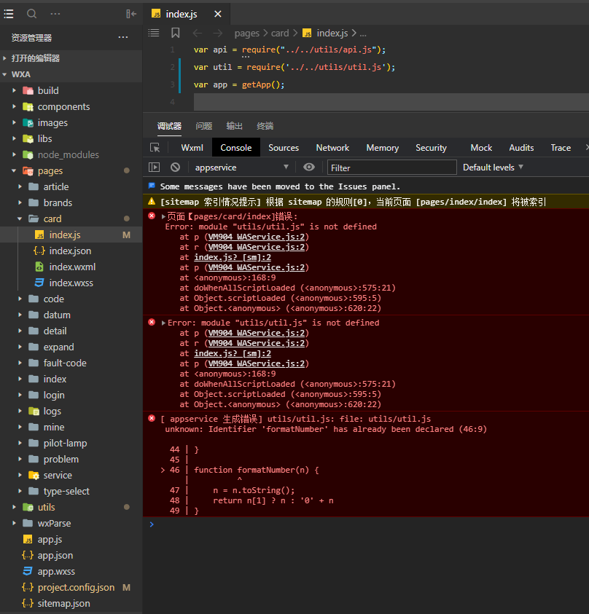Close the index.js editor tab
This screenshot has height=614, width=589.
[218, 14]
